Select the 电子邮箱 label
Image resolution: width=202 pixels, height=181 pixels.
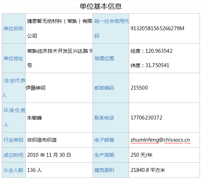tap(104, 140)
